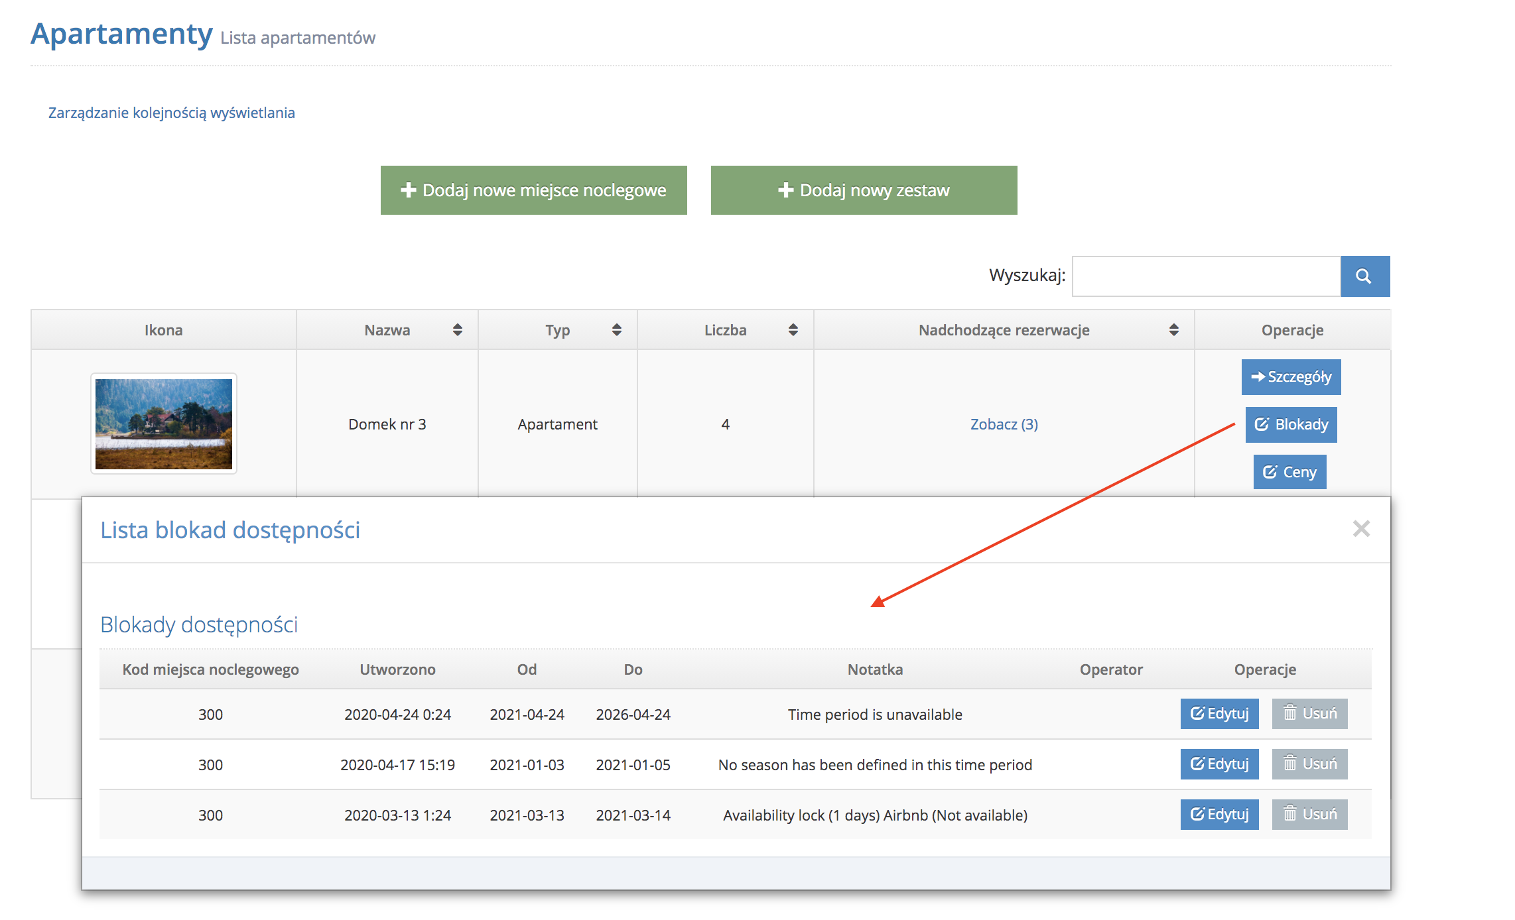Open Ceny for Domek nr 3
The height and width of the screenshot is (920, 1515).
tap(1289, 473)
